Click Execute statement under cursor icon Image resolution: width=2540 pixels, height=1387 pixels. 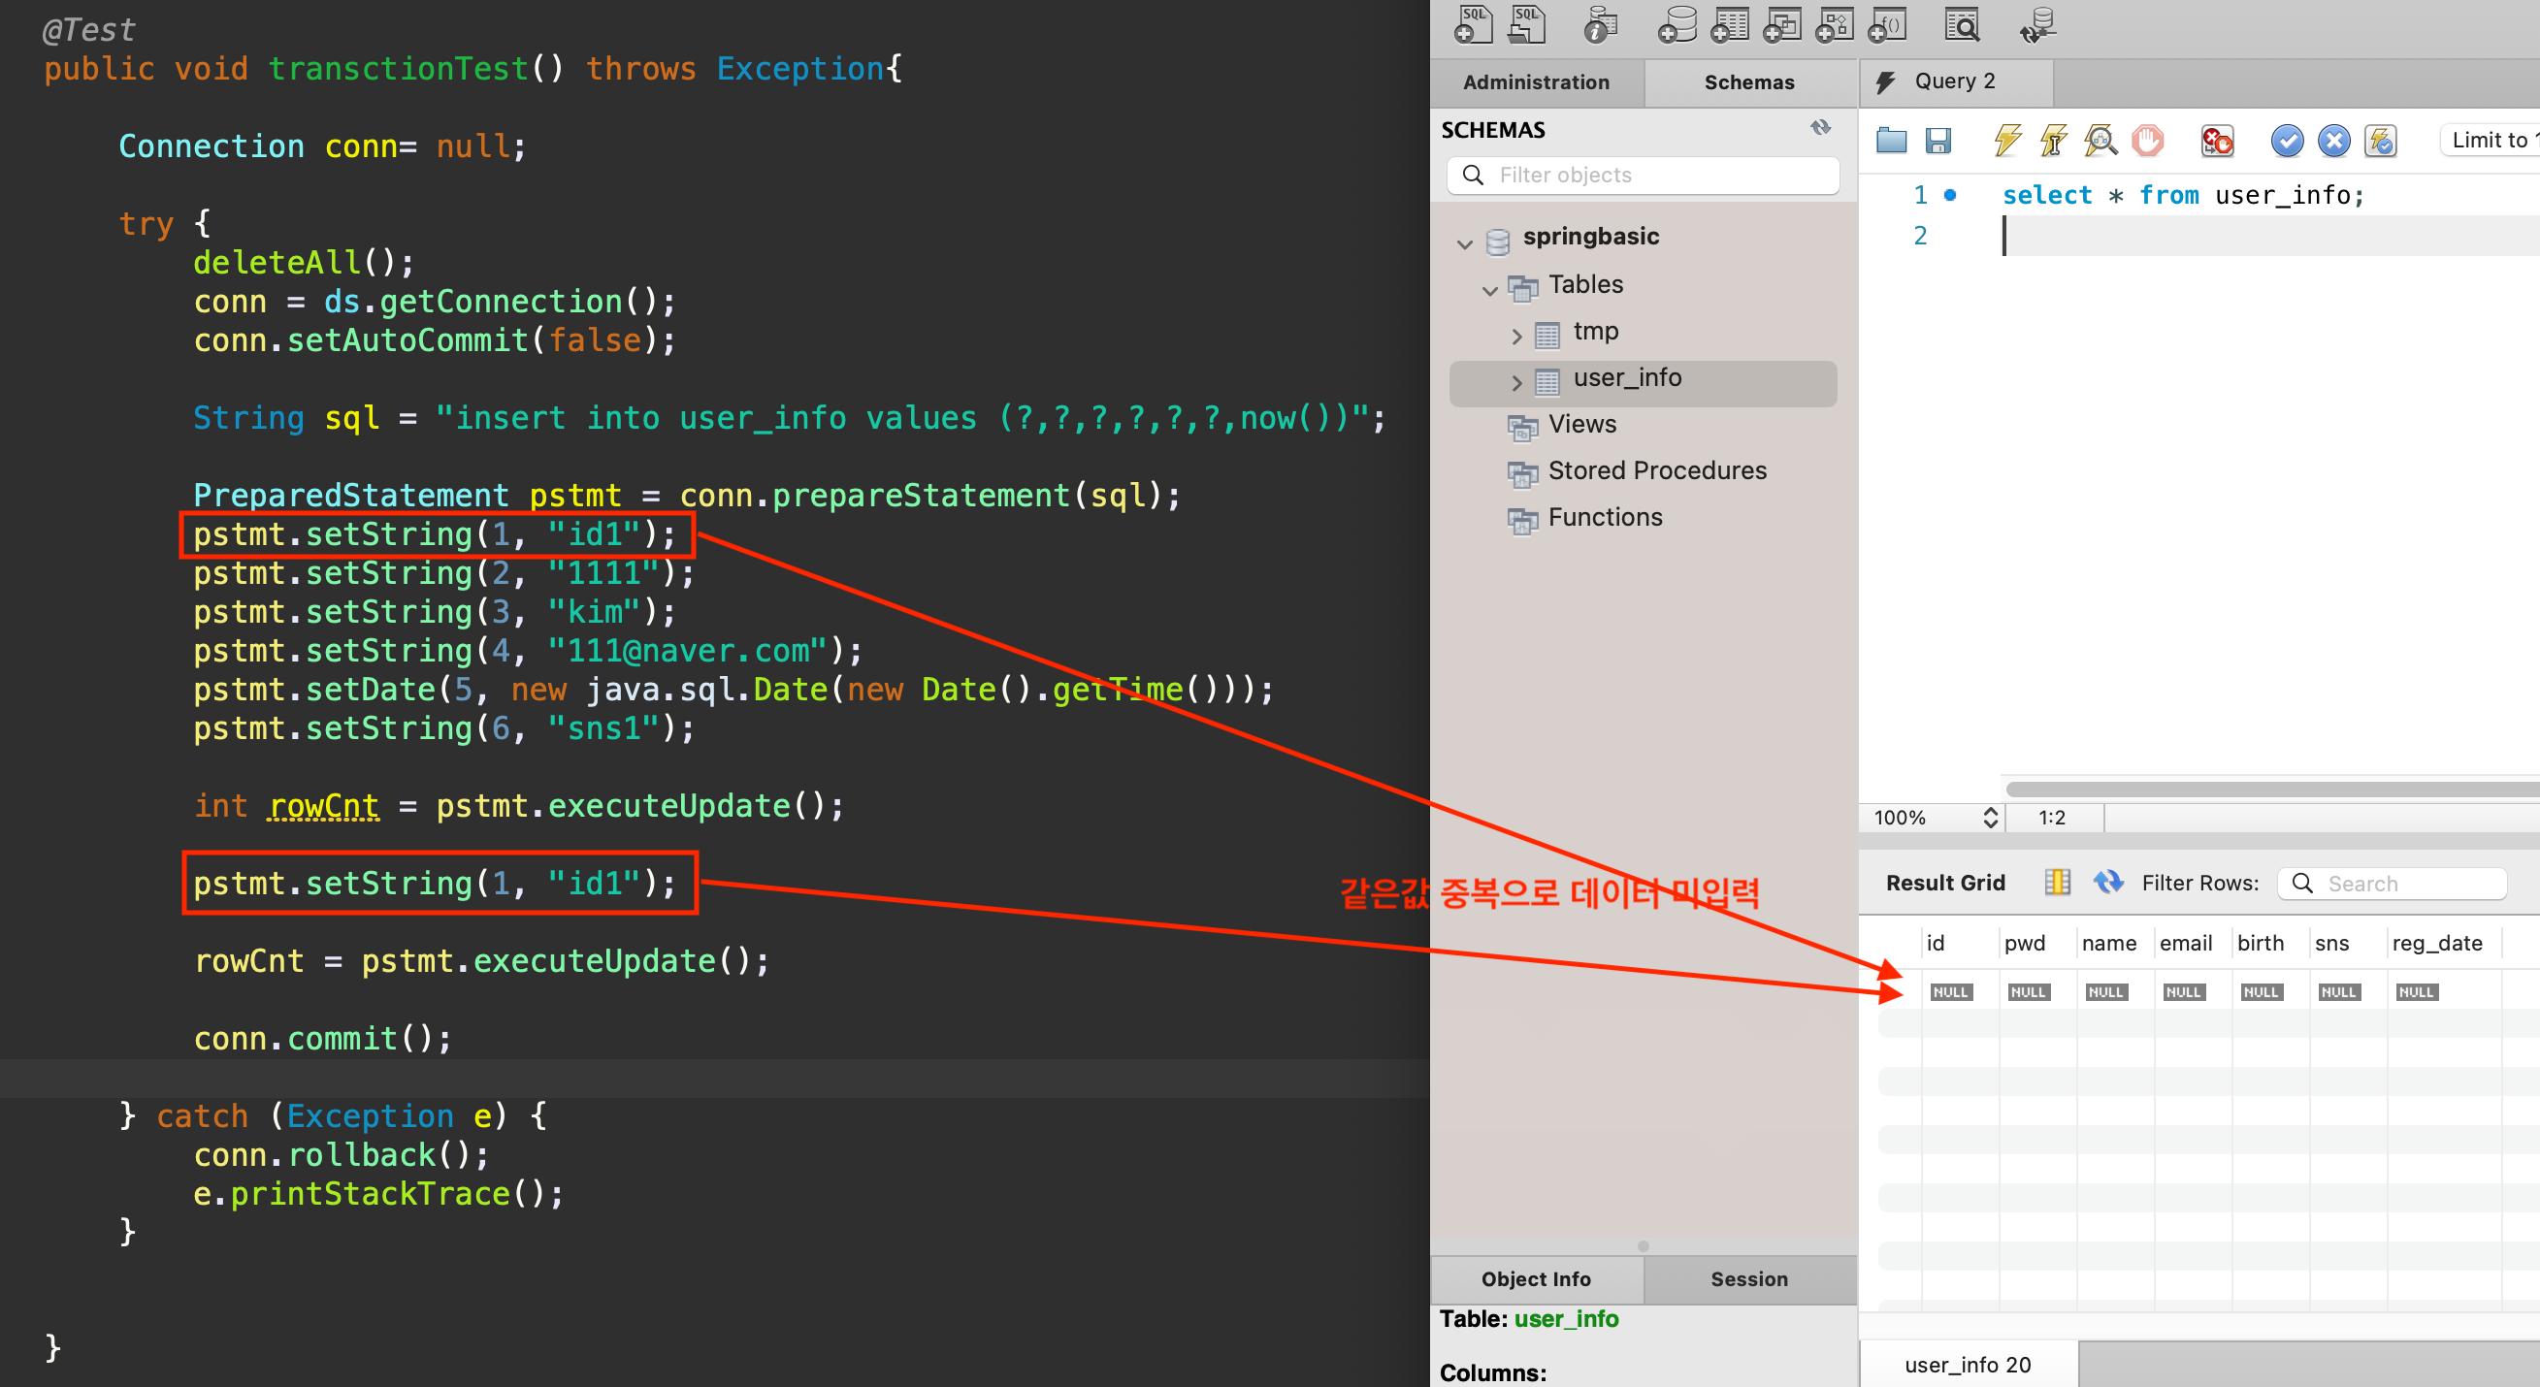pos(2054,141)
